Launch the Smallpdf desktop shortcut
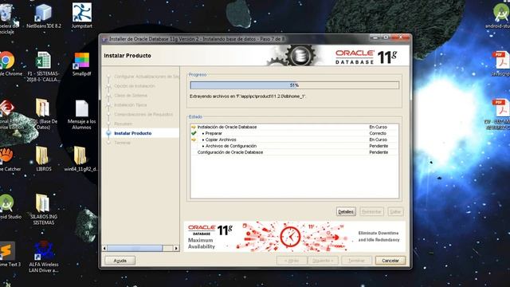This screenshot has width=510, height=287. point(81,64)
